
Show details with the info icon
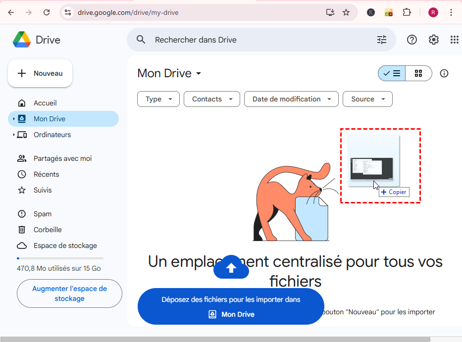coord(444,73)
